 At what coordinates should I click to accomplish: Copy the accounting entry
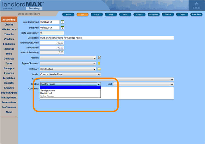point(182,14)
